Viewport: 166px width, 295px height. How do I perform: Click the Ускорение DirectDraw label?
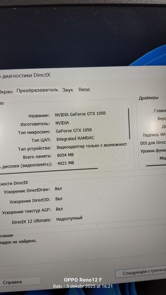tap(27, 191)
